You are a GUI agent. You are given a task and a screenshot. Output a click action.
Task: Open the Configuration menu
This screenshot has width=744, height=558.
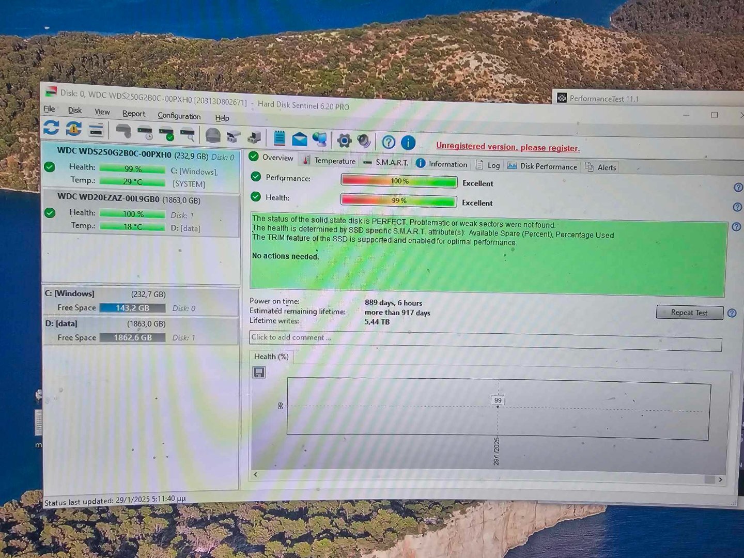tap(179, 116)
